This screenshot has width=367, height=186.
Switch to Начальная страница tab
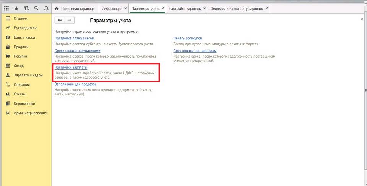[x=74, y=8]
